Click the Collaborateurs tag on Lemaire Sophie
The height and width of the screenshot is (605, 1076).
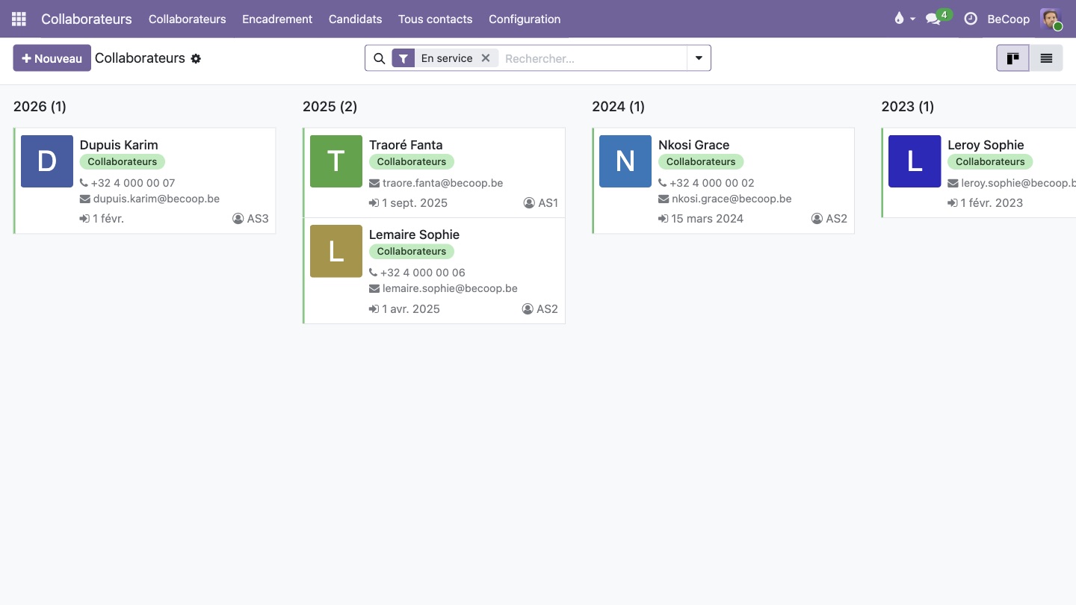coord(412,251)
